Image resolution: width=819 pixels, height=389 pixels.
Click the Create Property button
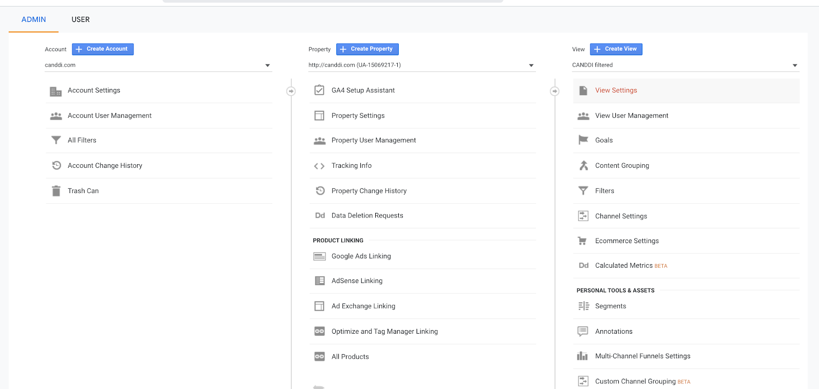click(368, 49)
